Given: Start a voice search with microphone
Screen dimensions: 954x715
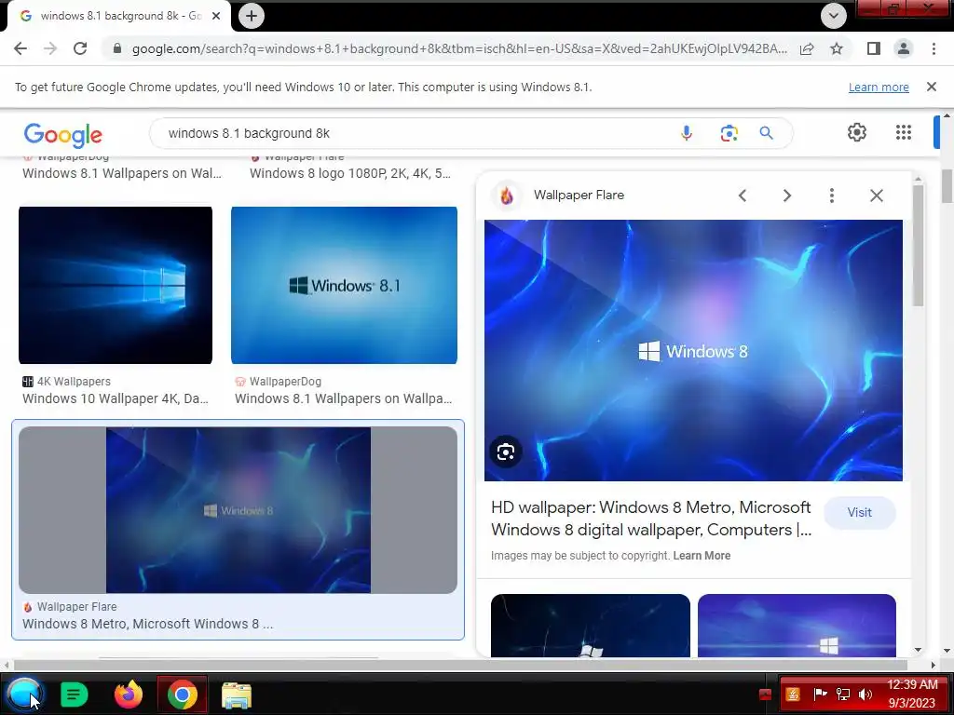Looking at the screenshot, I should click(687, 133).
